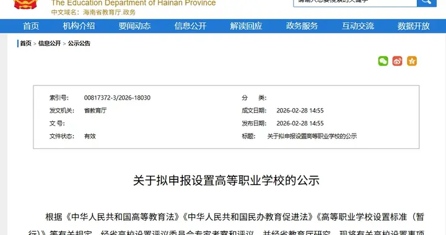Click the 成文日期 value 2026-02-28 14:55

[300, 111]
